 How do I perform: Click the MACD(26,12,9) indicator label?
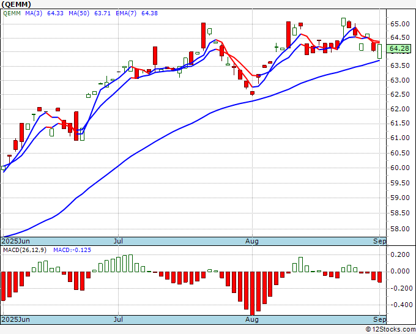point(24,250)
